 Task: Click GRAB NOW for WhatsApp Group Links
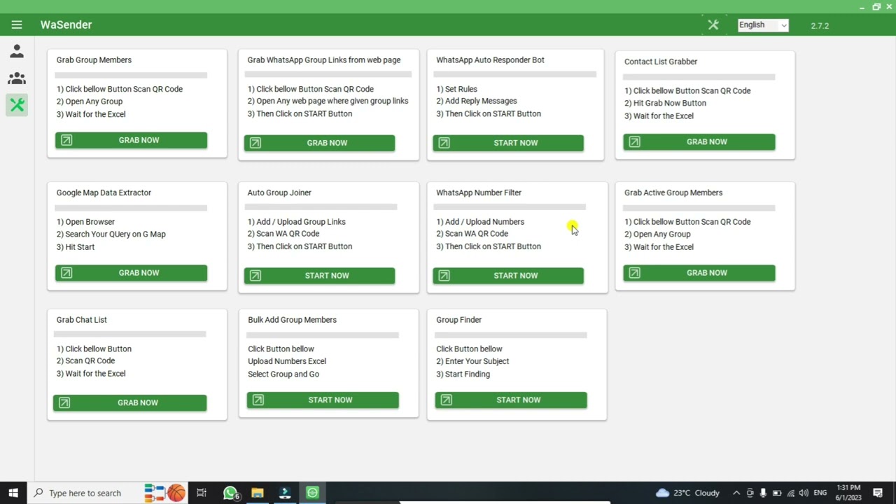(319, 143)
